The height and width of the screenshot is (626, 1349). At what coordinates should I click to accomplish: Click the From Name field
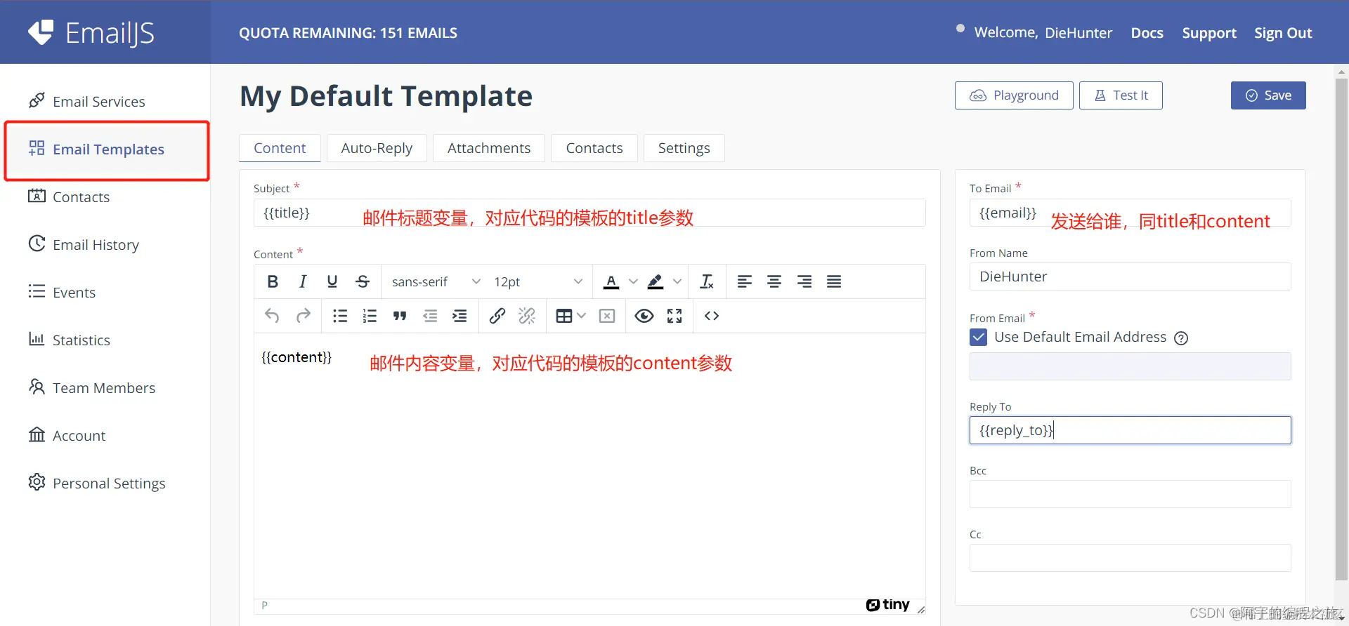coord(1130,277)
